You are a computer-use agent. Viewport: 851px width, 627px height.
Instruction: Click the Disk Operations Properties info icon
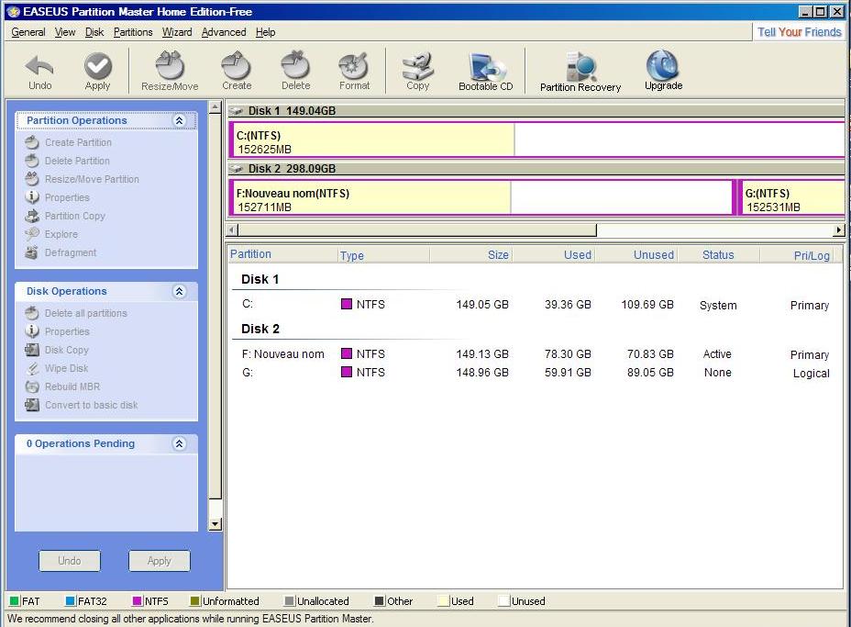tap(33, 330)
